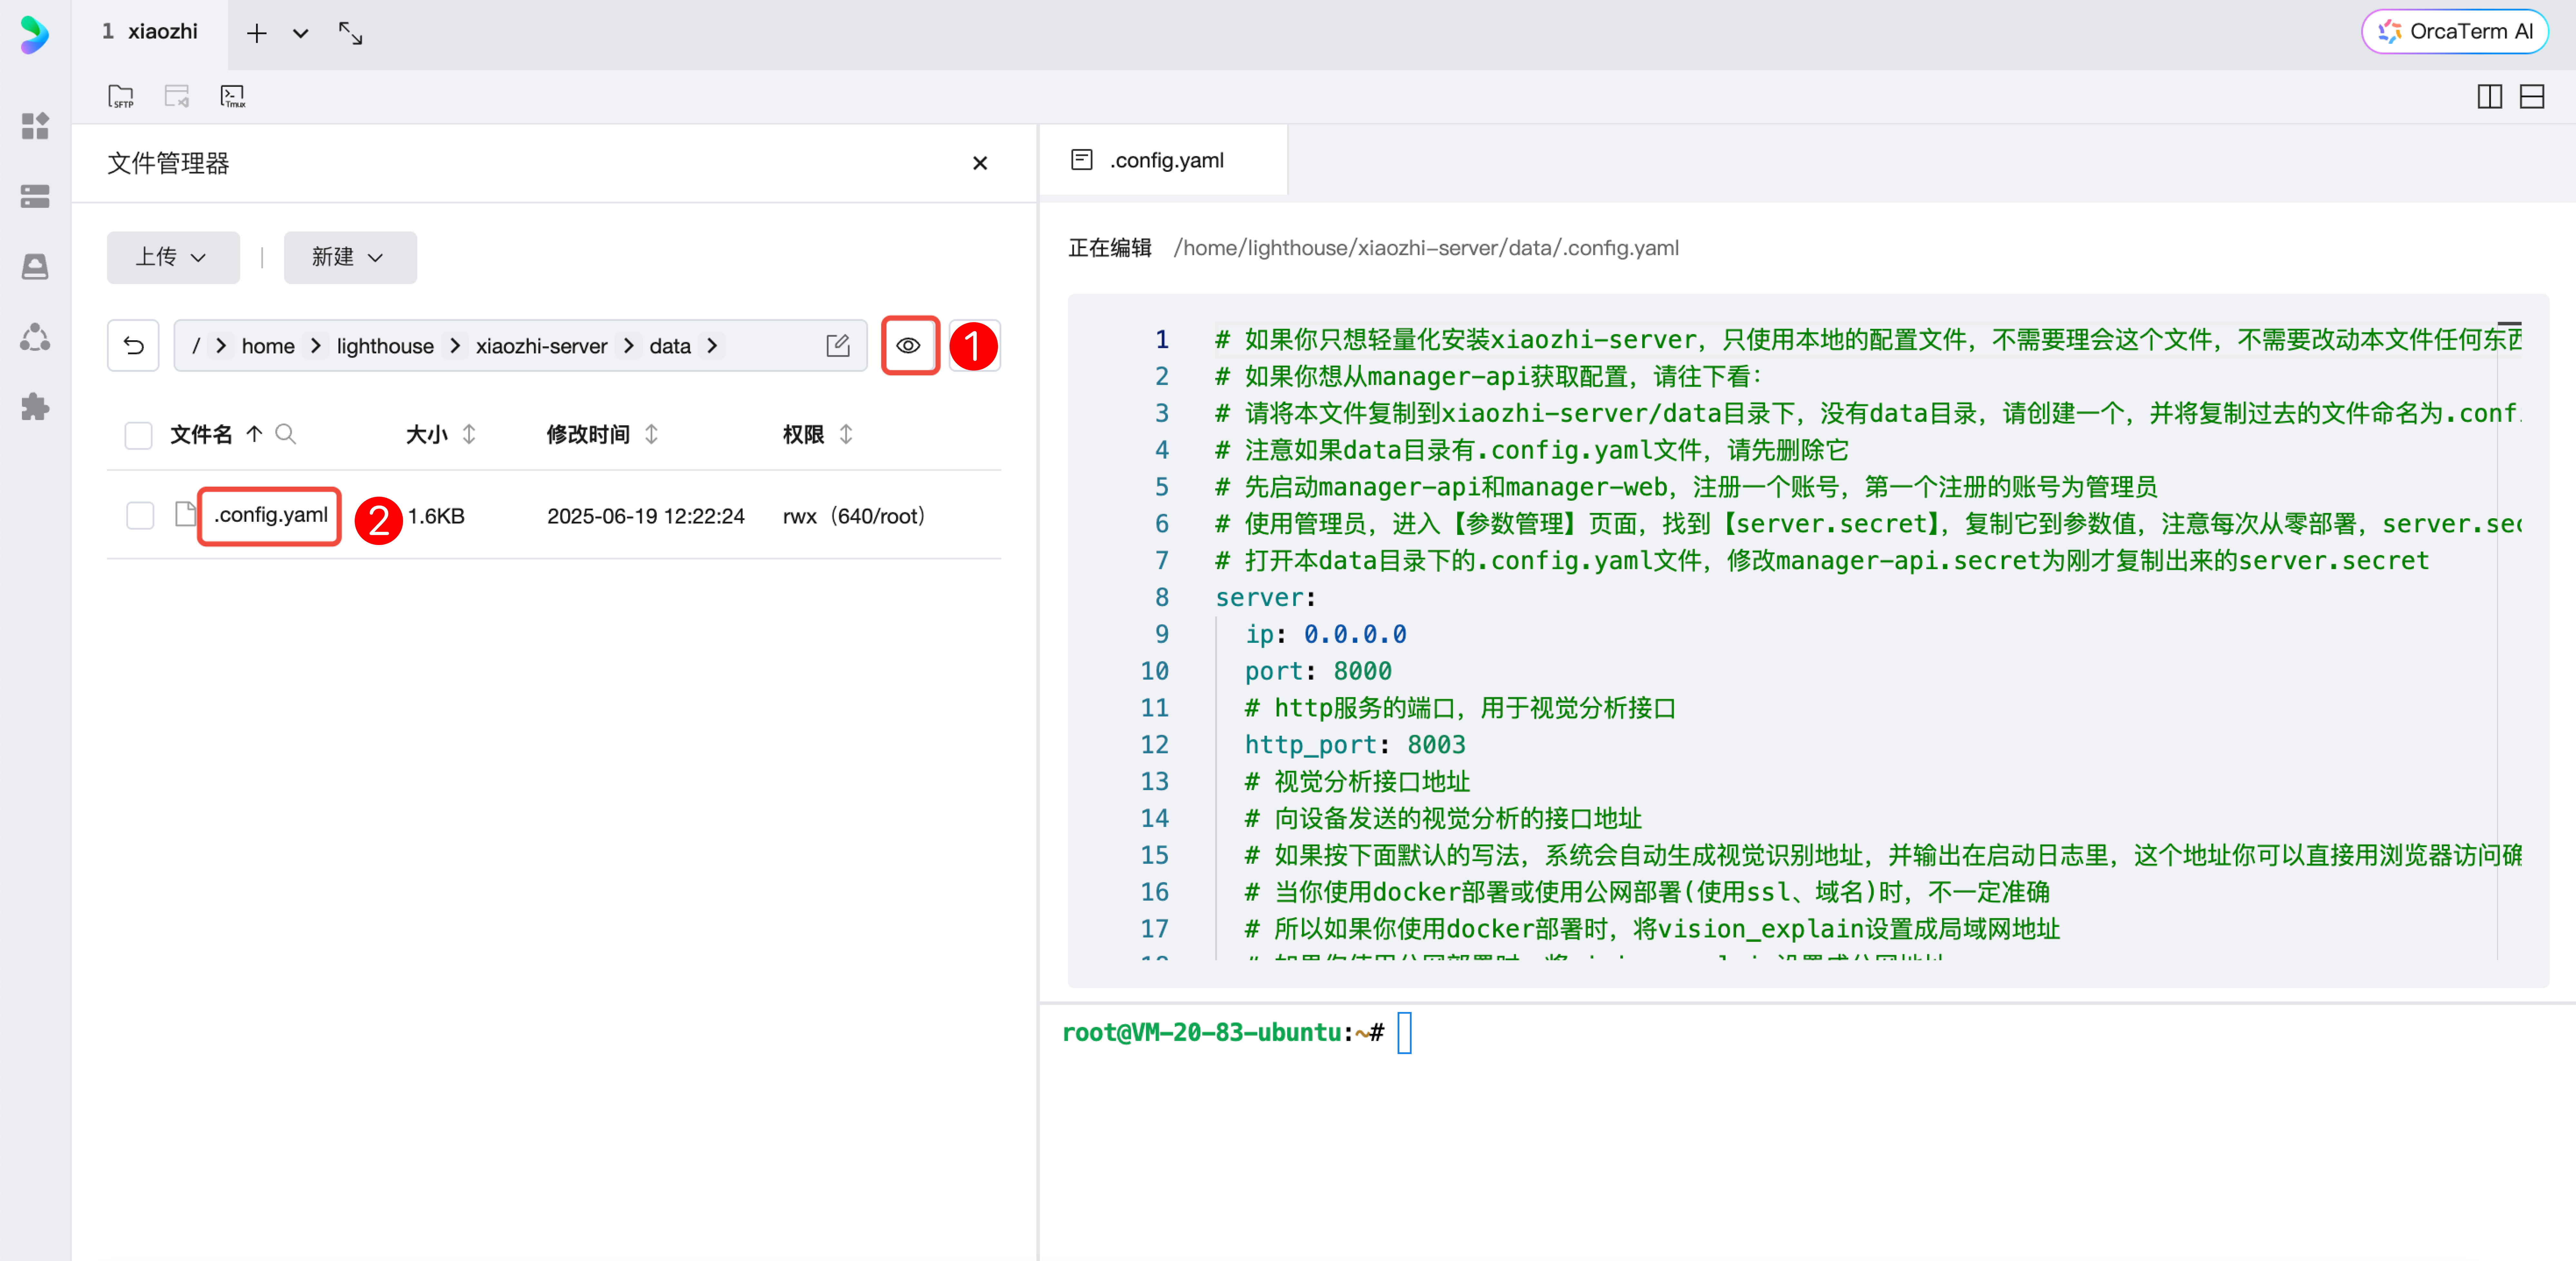The width and height of the screenshot is (2576, 1261).
Task: Check the select-all files checkbox
Action: 138,435
